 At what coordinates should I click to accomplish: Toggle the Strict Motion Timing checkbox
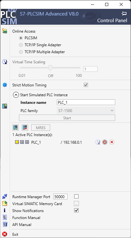point(86,85)
